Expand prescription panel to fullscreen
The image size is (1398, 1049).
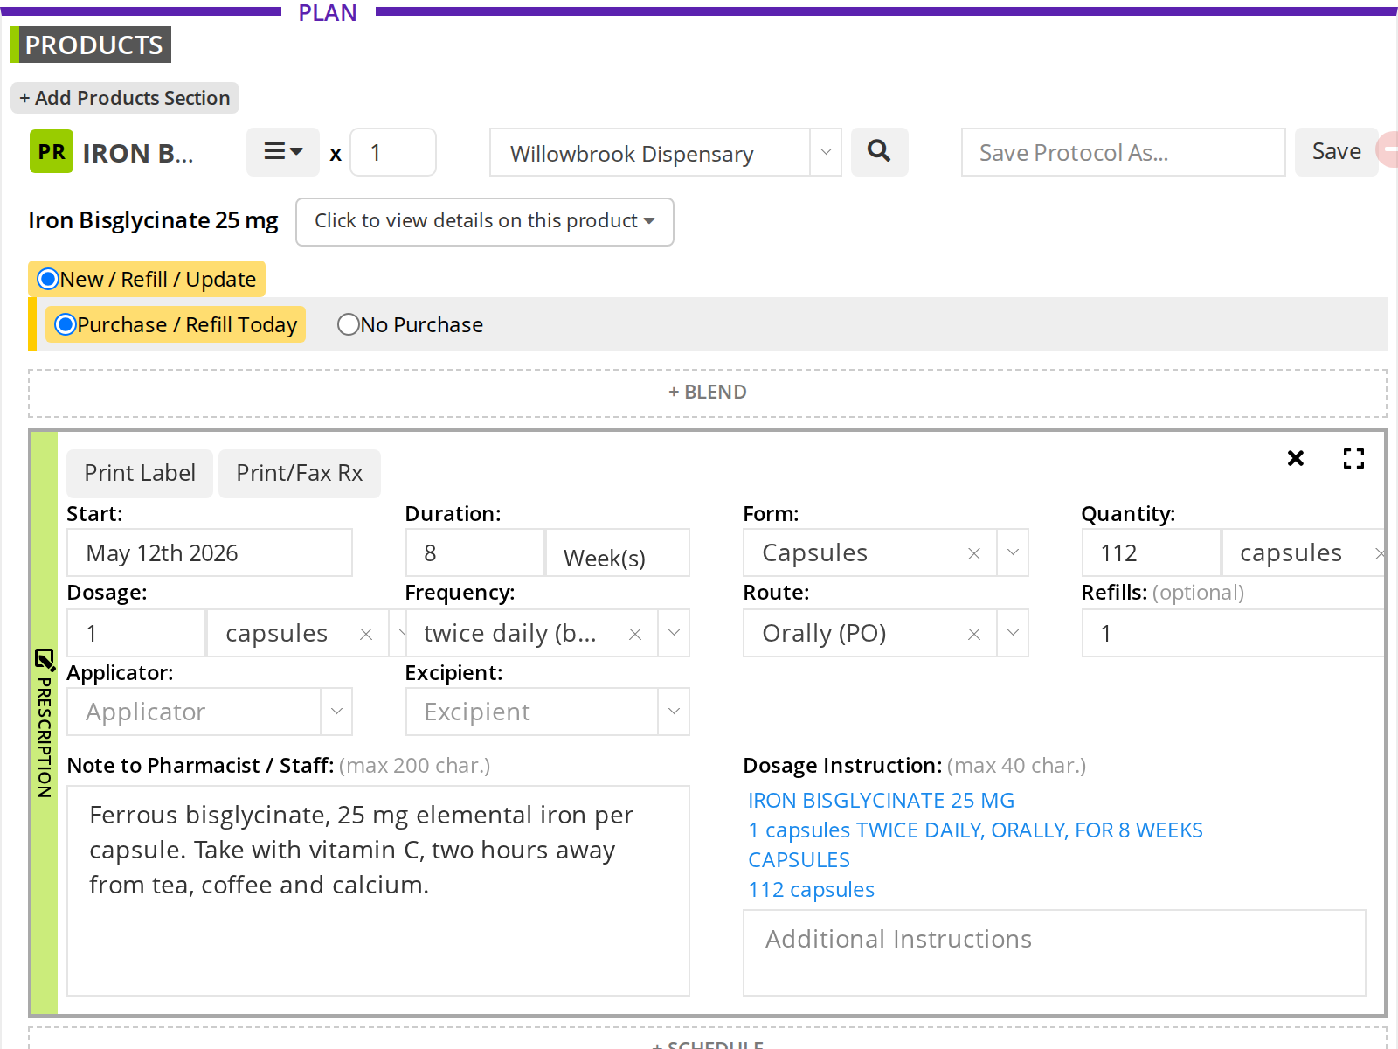1353,458
